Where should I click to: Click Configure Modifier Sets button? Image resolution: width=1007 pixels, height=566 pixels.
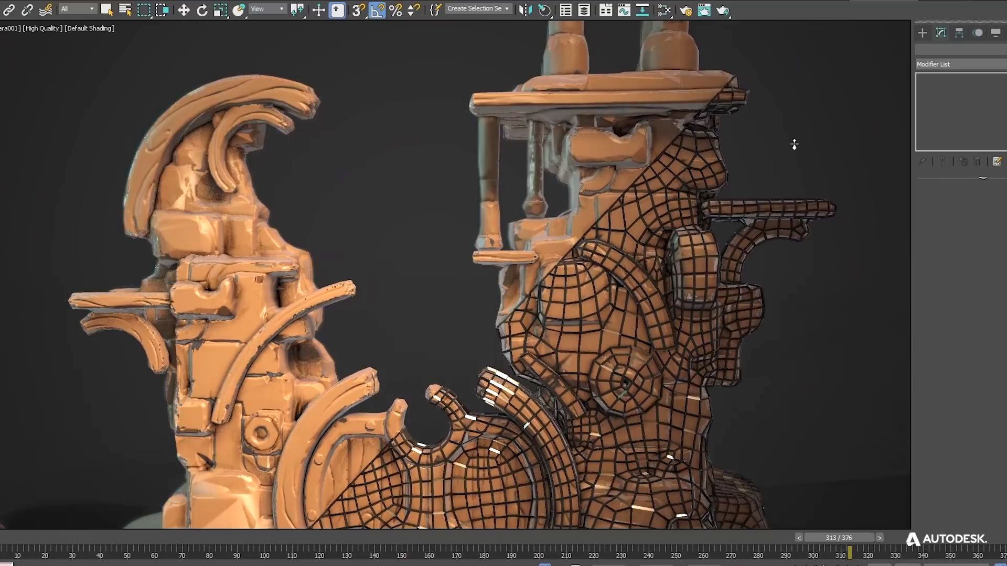pos(997,162)
